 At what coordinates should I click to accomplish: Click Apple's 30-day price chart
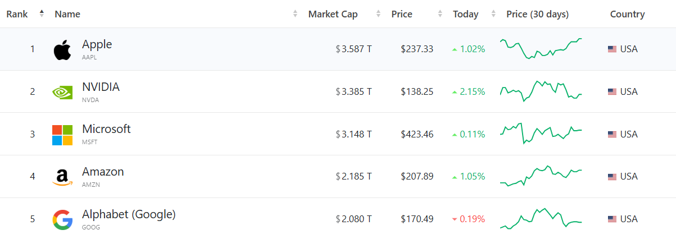pyautogui.click(x=541, y=49)
